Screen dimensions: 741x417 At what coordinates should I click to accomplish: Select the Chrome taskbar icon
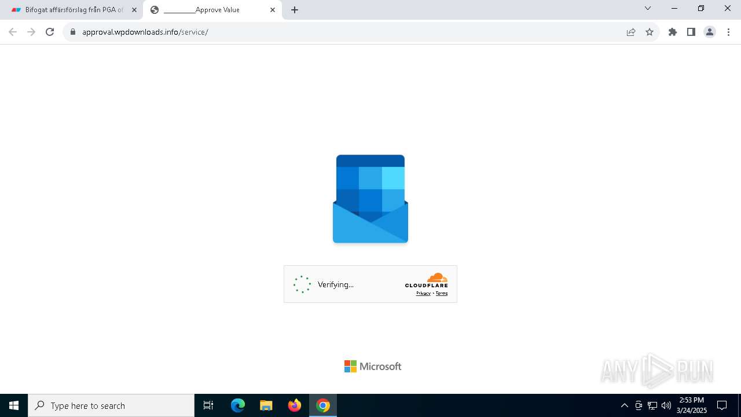323,405
